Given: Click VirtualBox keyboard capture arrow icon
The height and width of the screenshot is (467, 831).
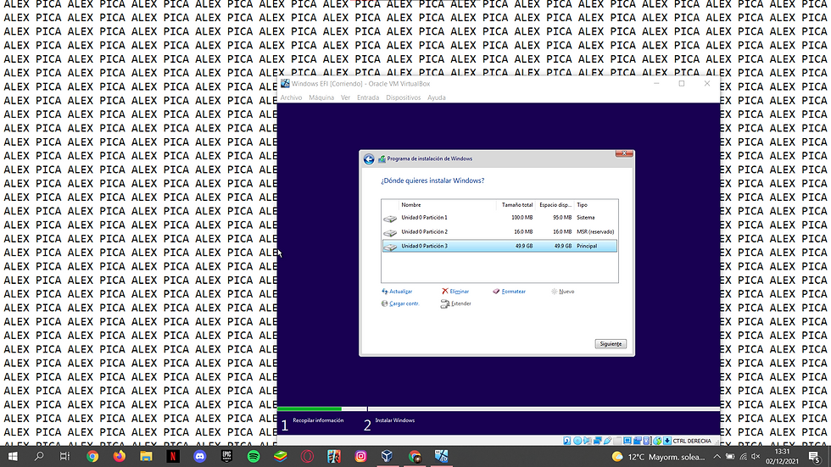Looking at the screenshot, I should tap(666, 441).
